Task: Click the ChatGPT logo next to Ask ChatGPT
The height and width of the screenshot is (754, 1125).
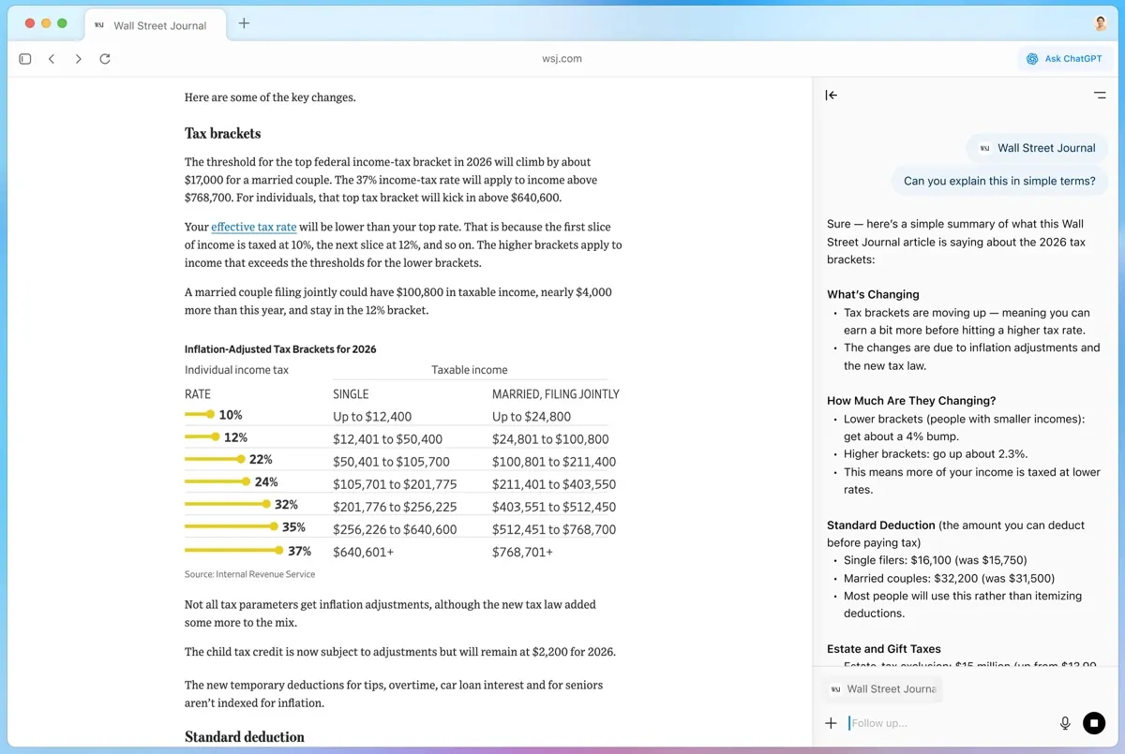Action: tap(1033, 58)
